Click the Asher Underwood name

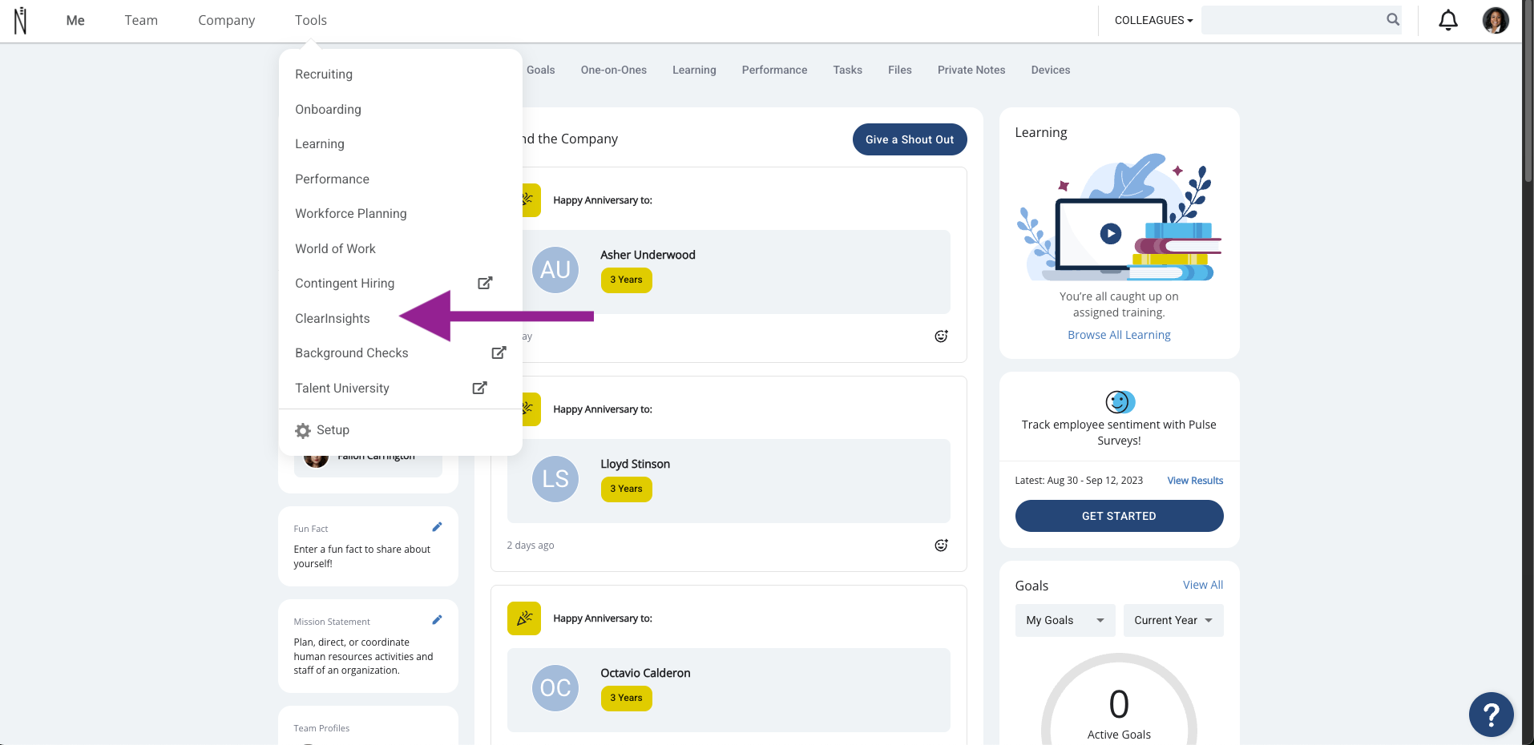[x=648, y=255]
